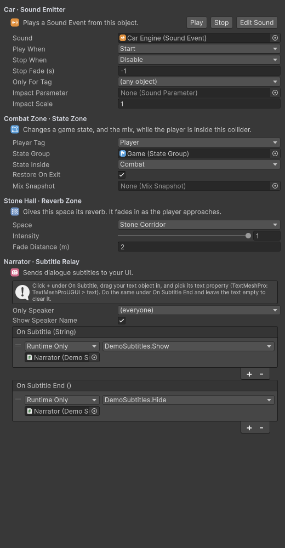
Task: Open the Space dropdown showing Stone Corridor
Action: (x=199, y=224)
